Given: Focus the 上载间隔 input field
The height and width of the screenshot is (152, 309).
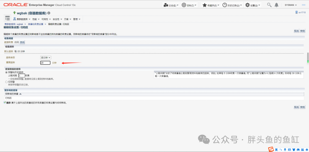Looking at the screenshot, I should click(22, 75).
